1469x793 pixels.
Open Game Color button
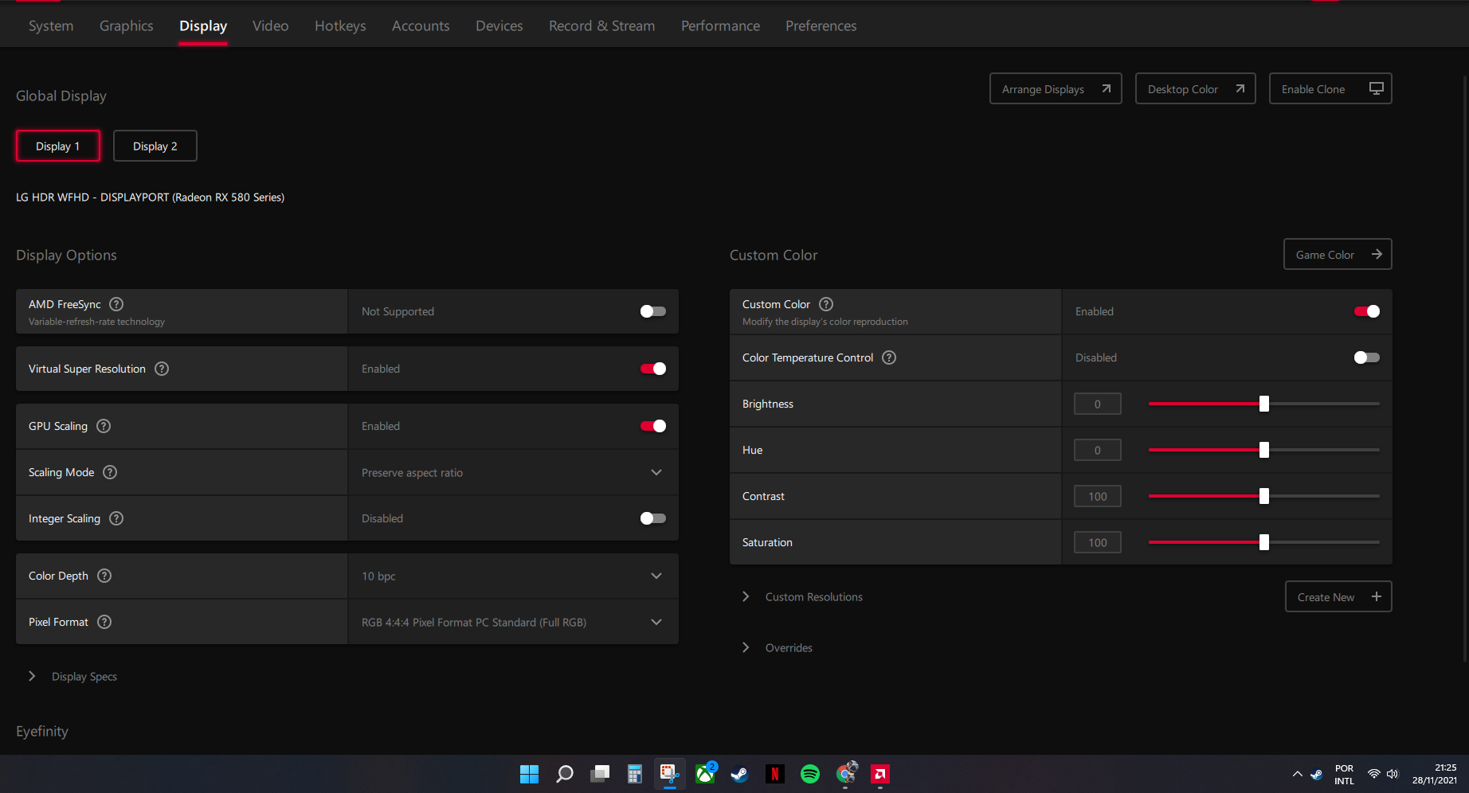coord(1338,254)
